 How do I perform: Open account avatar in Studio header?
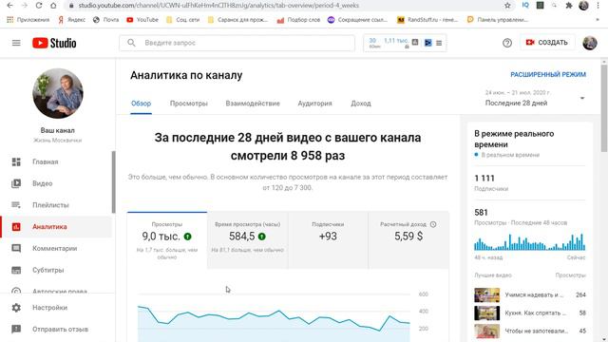(x=590, y=43)
